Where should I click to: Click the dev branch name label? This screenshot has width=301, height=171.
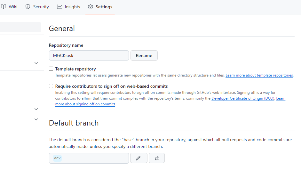click(x=57, y=158)
